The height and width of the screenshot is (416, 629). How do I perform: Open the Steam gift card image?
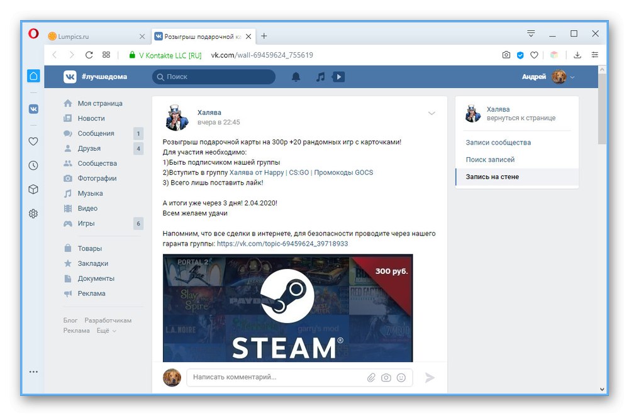pyautogui.click(x=287, y=308)
